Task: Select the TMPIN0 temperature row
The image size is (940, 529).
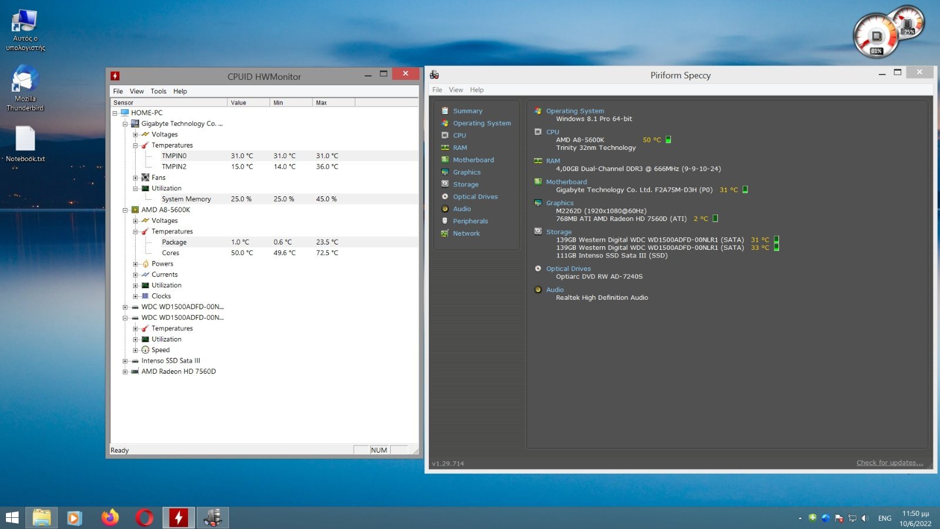Action: tap(264, 156)
